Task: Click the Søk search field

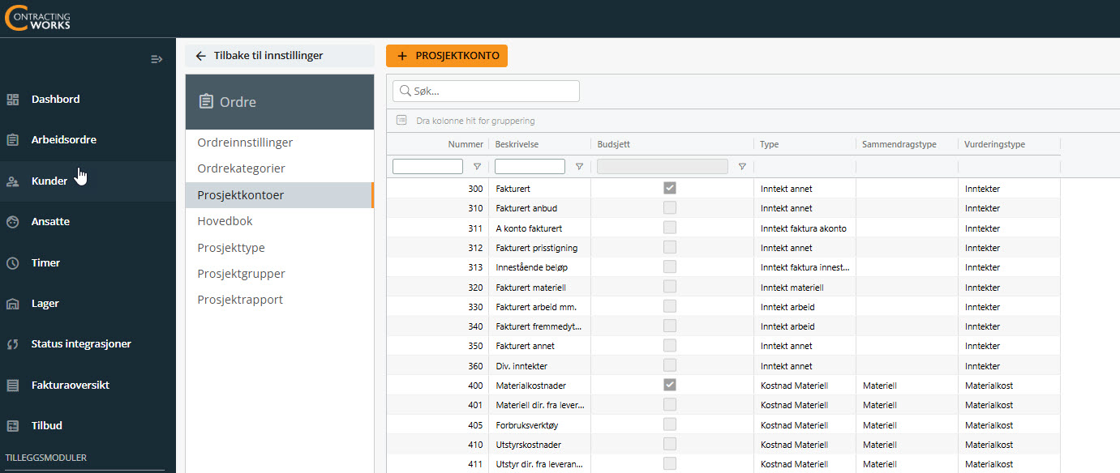Action: click(x=486, y=92)
